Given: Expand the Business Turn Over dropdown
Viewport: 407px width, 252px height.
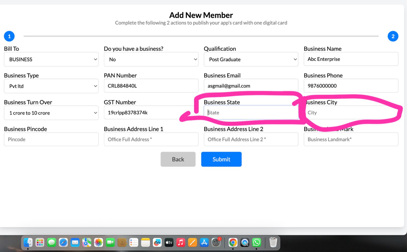Looking at the screenshot, I should pos(51,113).
